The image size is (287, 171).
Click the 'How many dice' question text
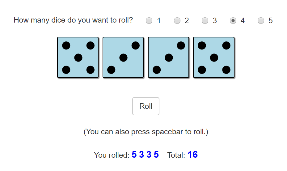tap(73, 20)
